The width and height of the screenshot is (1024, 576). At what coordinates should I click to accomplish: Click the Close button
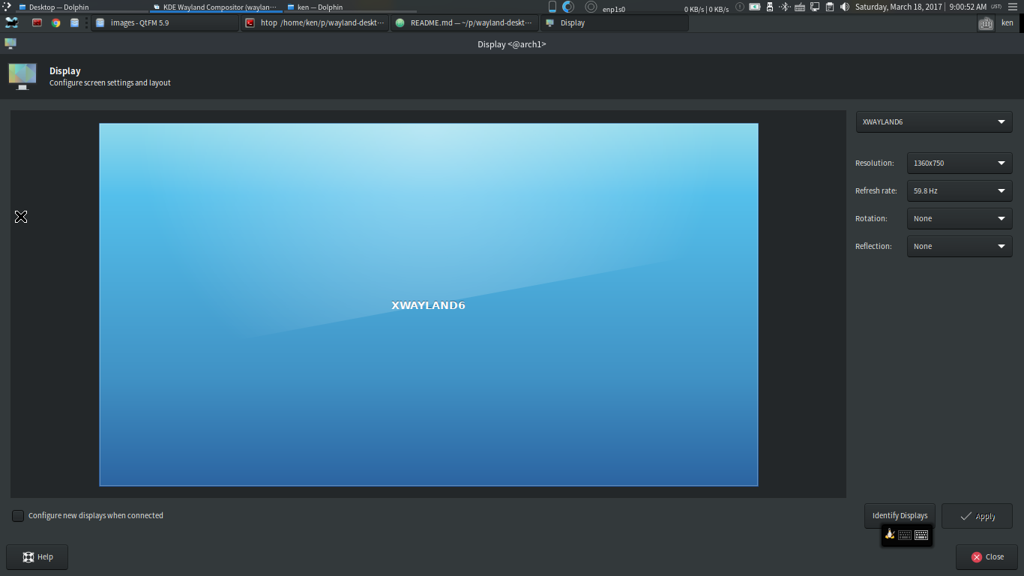987,556
